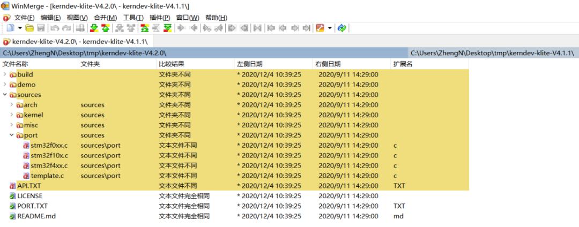Viewport: 579px width, 227px height.
Task: Click the Copy all to right icon
Action: click(x=232, y=28)
